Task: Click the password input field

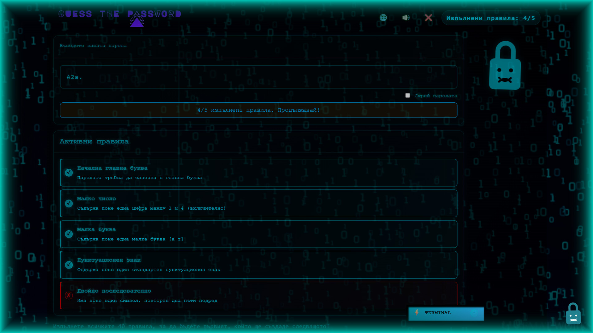Action: 259,77
